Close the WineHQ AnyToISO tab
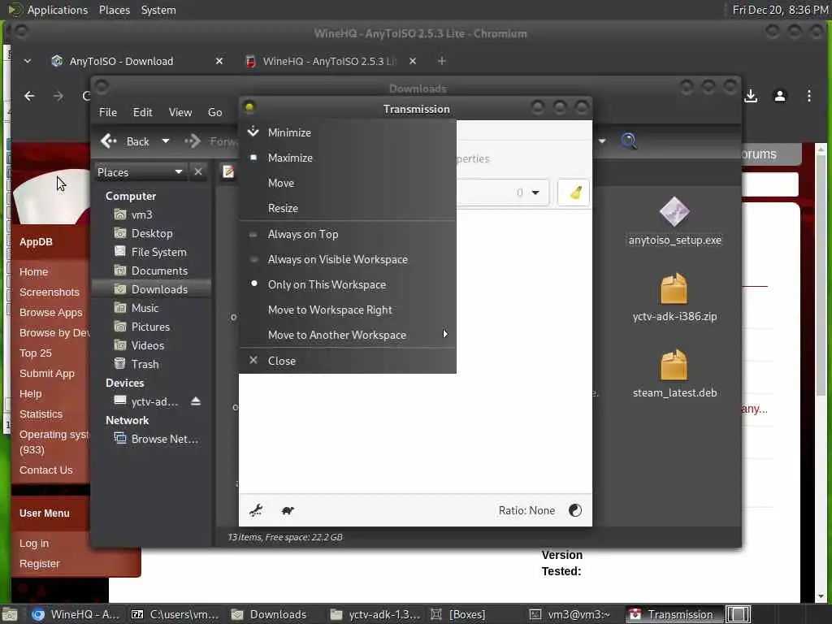Viewport: 832px width, 624px height. (412, 61)
